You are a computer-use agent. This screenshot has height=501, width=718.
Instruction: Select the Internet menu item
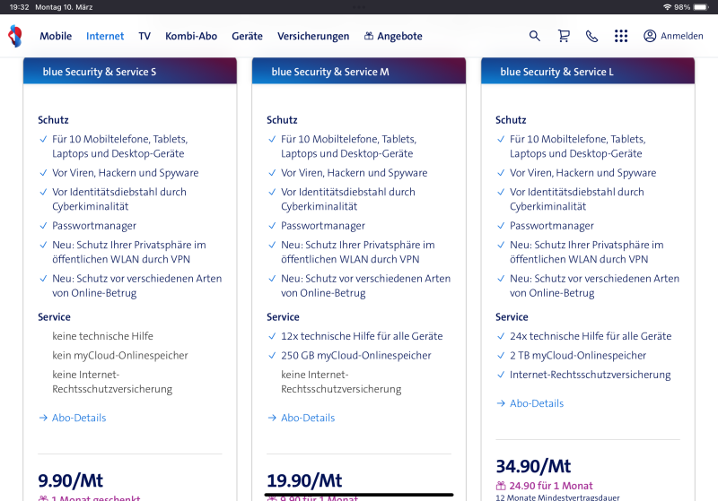(105, 36)
